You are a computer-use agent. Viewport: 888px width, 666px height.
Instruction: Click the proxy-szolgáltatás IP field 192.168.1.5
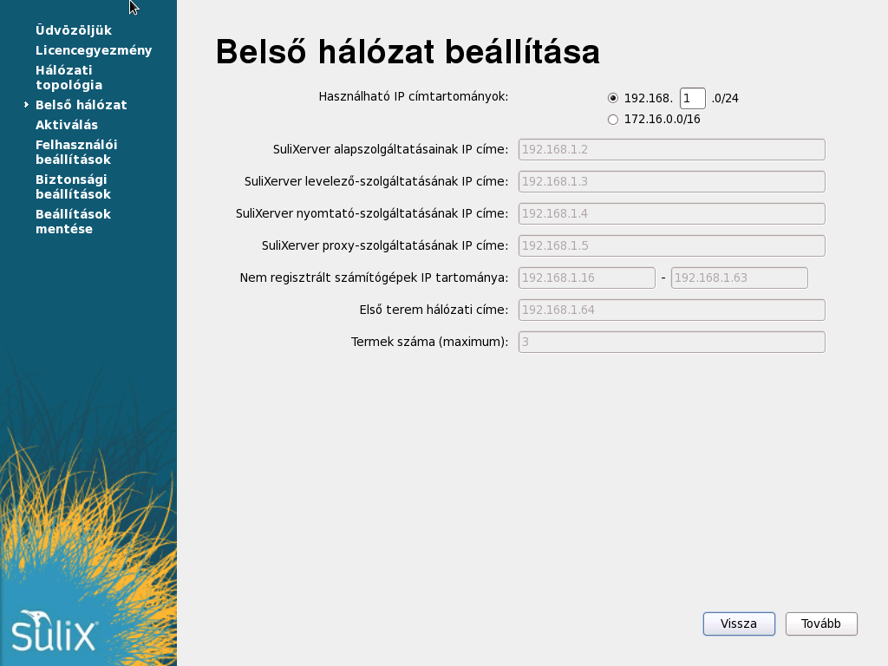(672, 245)
